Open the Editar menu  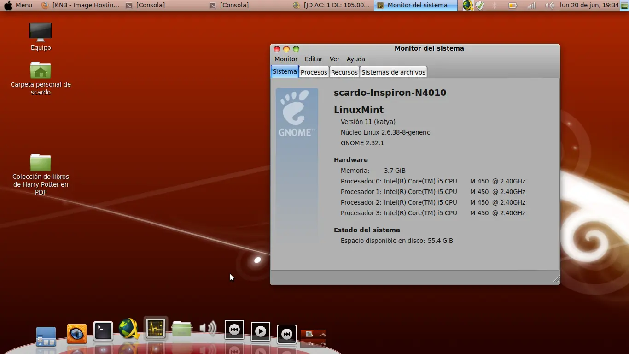pos(314,59)
